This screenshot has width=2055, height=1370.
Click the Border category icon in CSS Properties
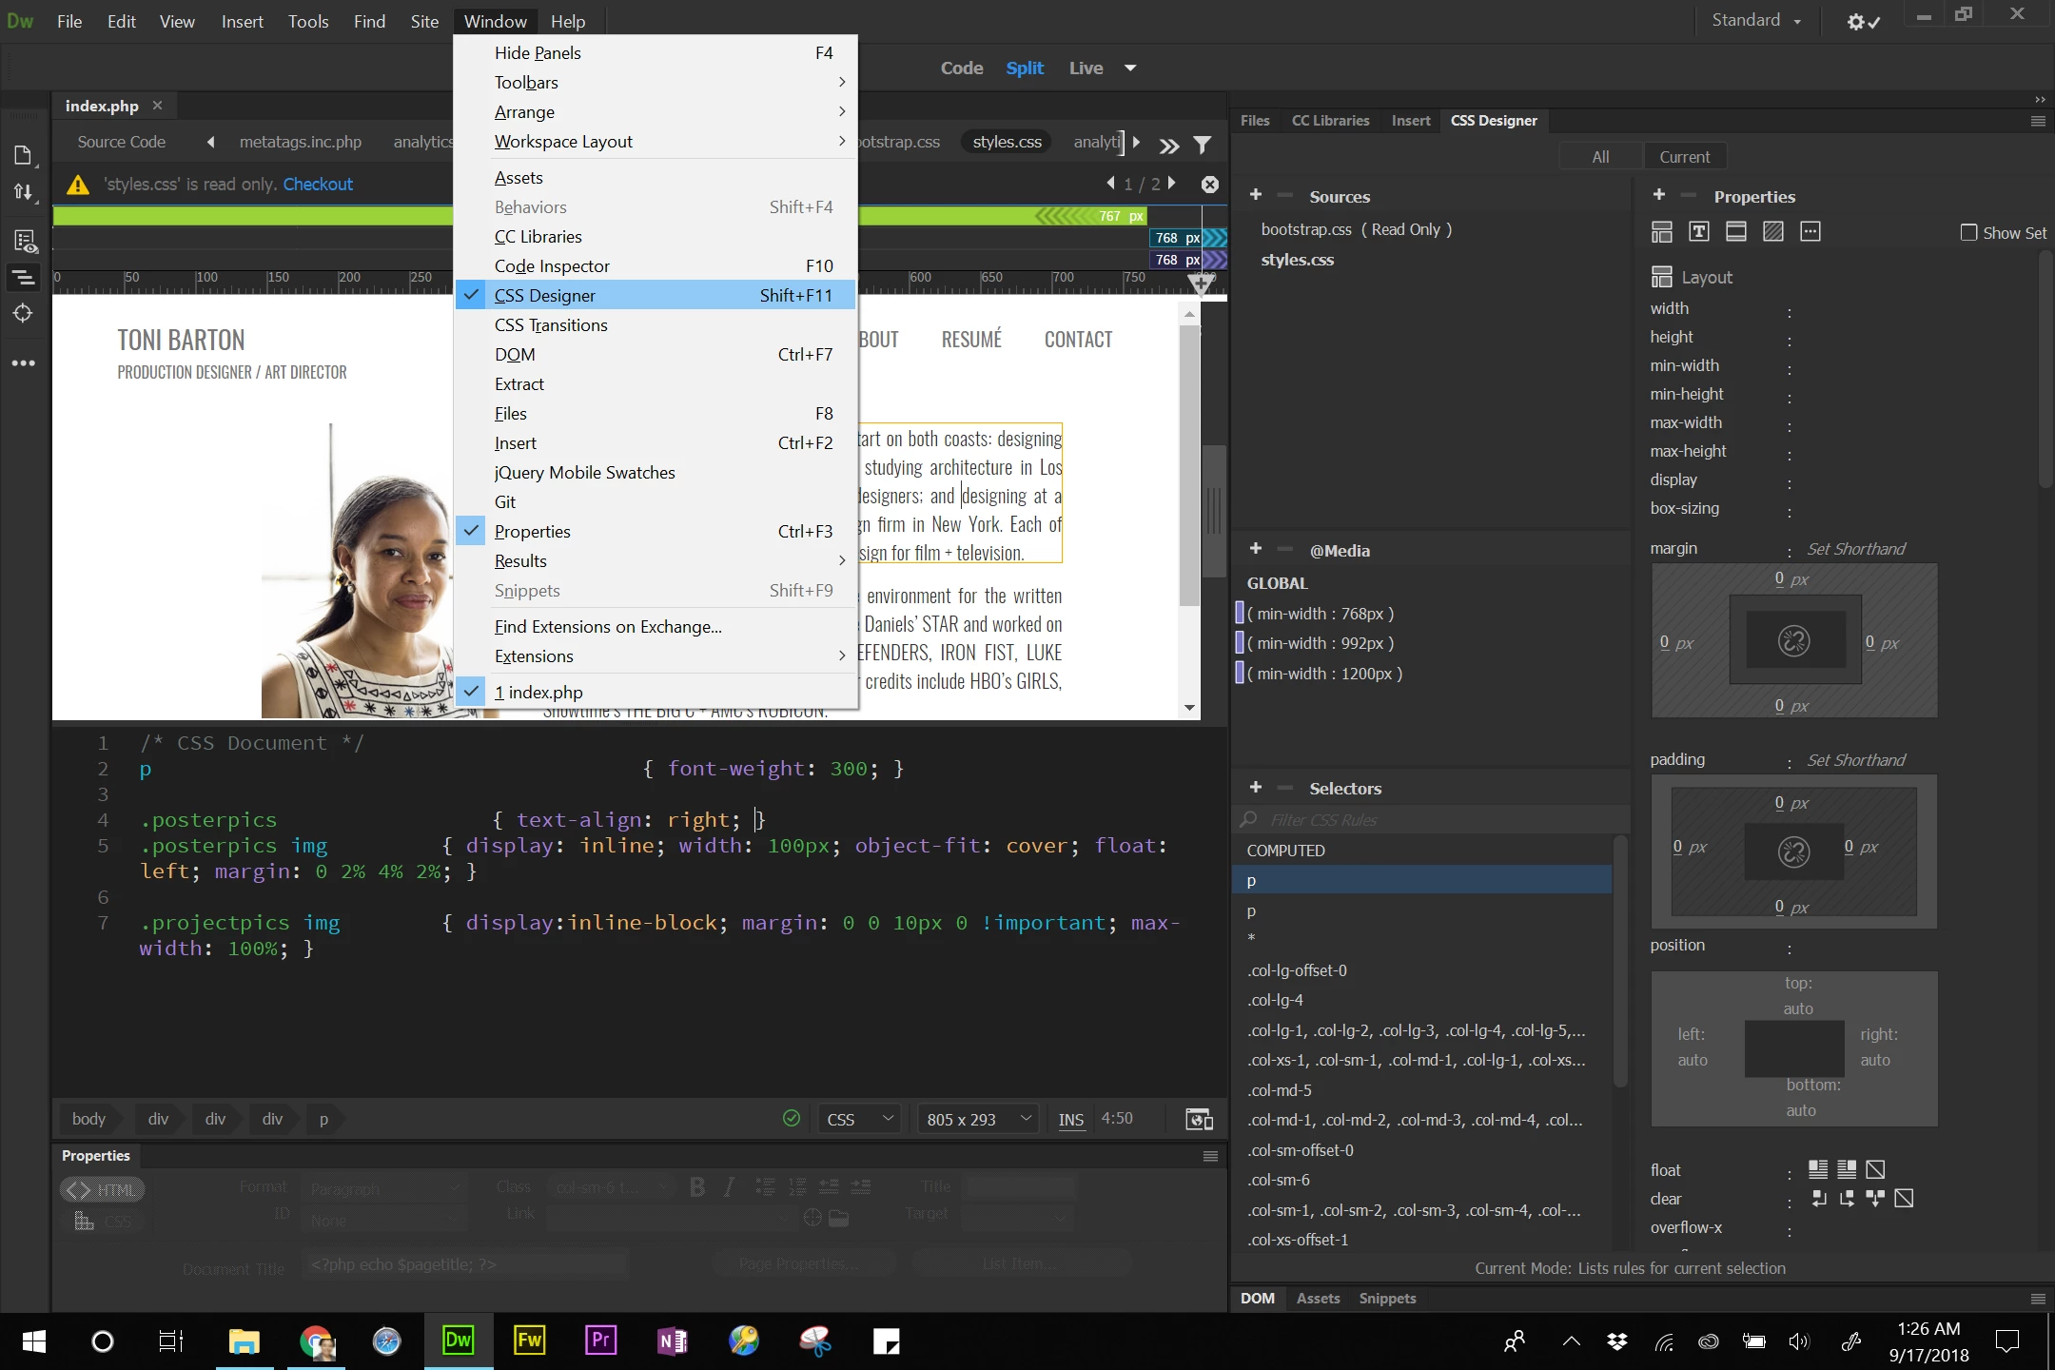pos(1736,231)
